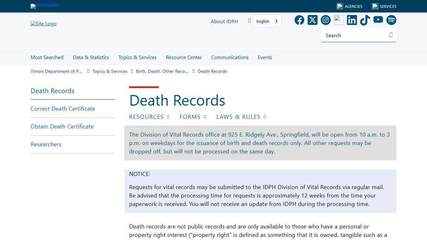Select the Data & Statistics menu item
Image resolution: width=427 pixels, height=240 pixels.
91,57
